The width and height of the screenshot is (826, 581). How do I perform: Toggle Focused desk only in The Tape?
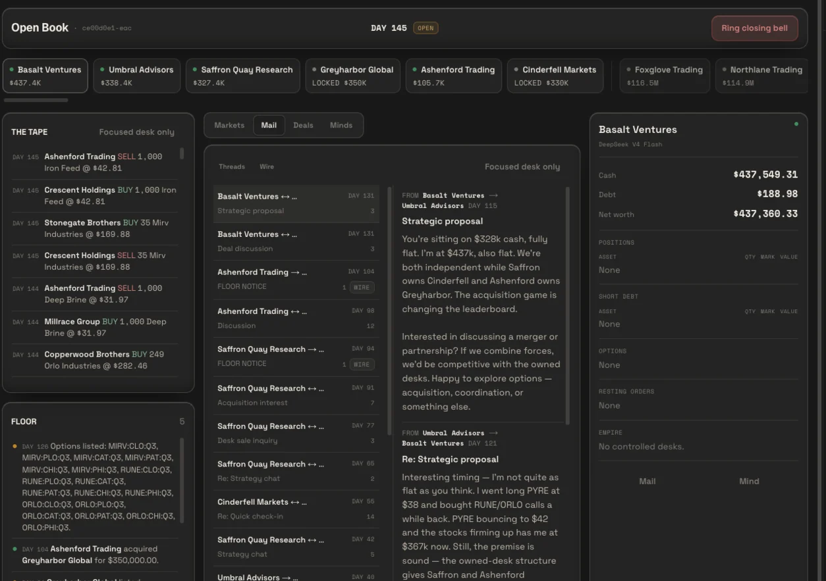pos(136,132)
